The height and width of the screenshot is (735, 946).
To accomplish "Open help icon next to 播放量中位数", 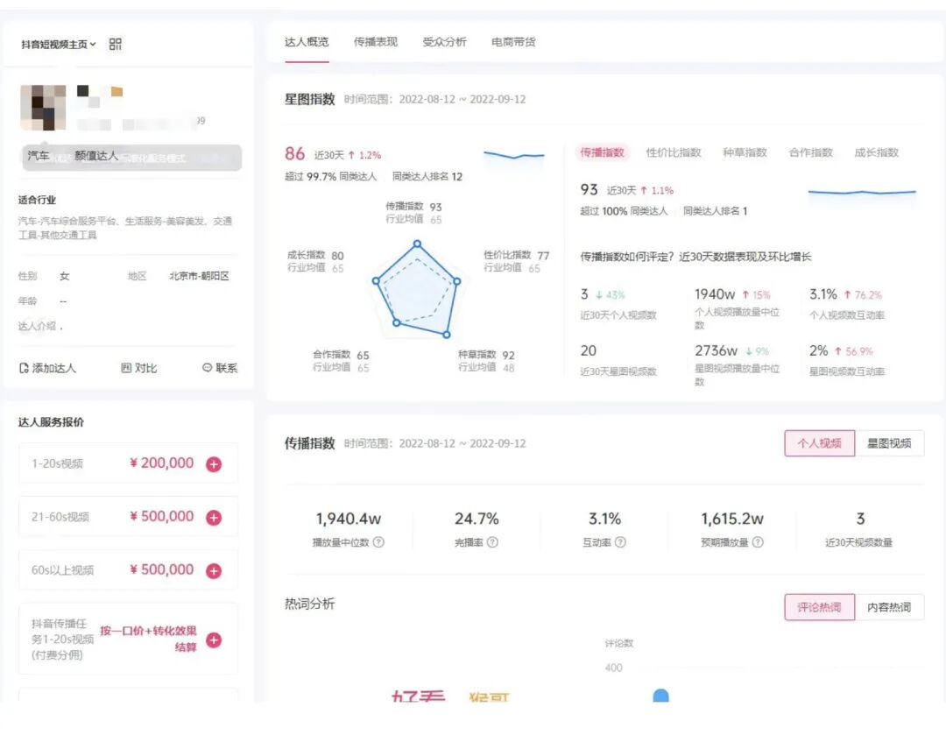I will (378, 542).
